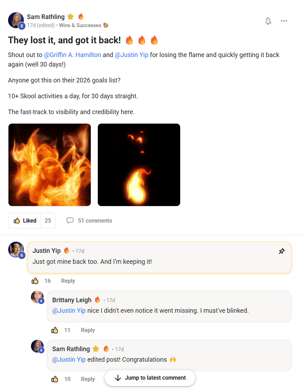Like Justin Yip's comment with thumbs-up

coord(35,281)
